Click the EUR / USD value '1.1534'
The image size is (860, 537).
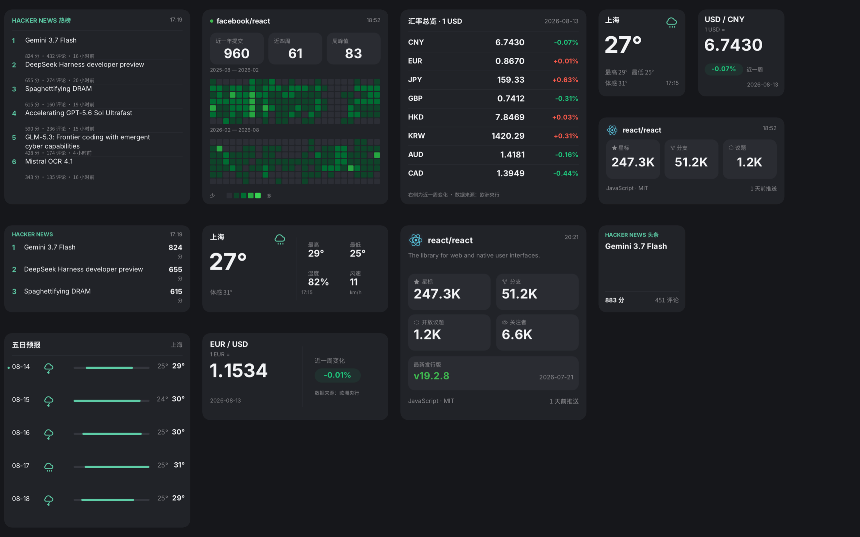[239, 370]
